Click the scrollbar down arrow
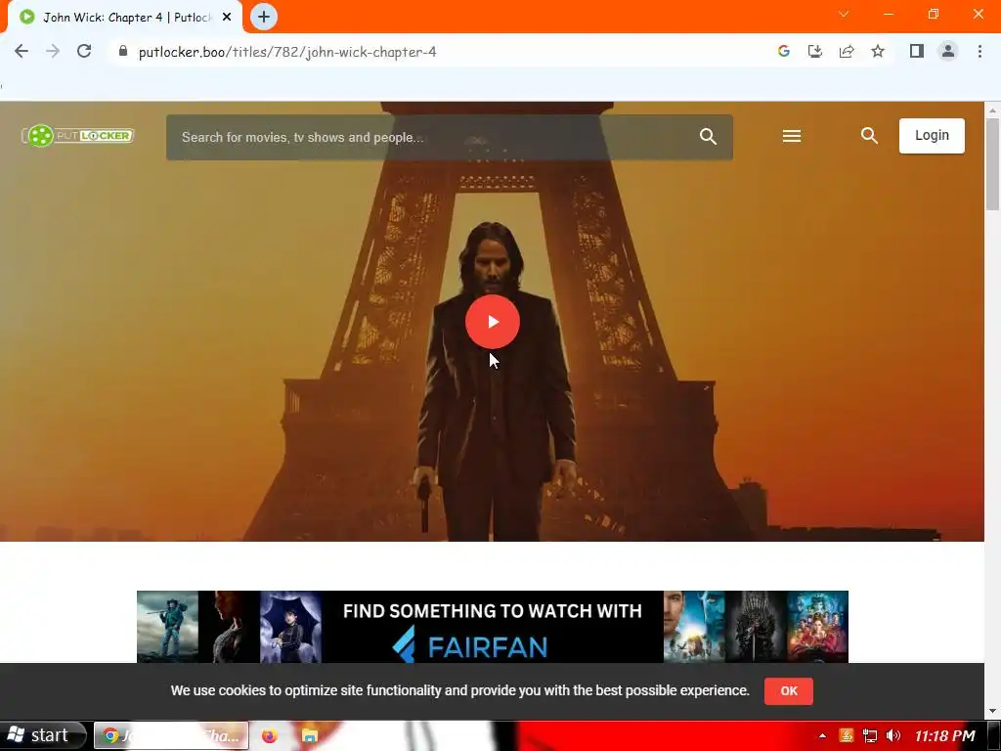 pos(992,710)
